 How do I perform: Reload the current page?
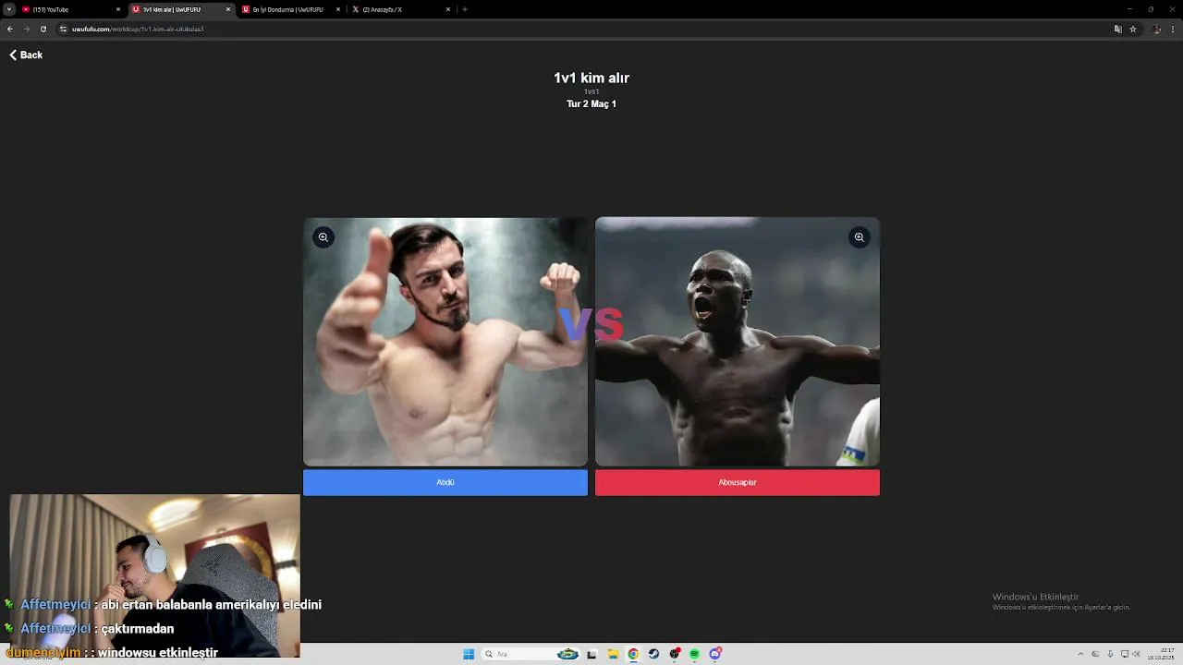tap(43, 29)
